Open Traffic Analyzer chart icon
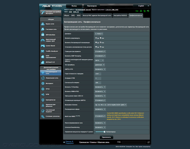 (x=43, y=51)
